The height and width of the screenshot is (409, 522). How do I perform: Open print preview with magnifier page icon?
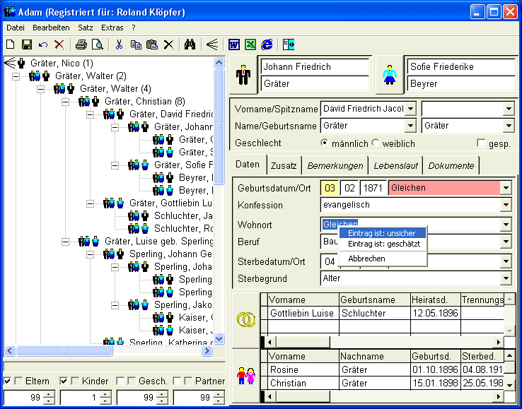(x=97, y=45)
